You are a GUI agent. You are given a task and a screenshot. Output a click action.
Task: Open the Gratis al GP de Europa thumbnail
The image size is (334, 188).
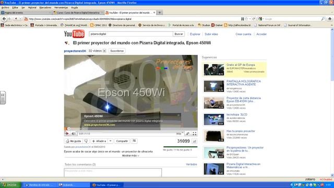coord(213,69)
